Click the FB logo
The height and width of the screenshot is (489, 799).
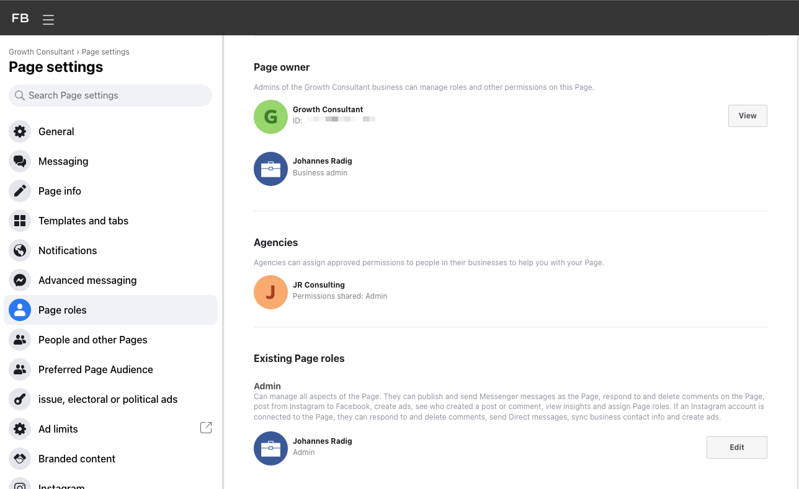[20, 18]
